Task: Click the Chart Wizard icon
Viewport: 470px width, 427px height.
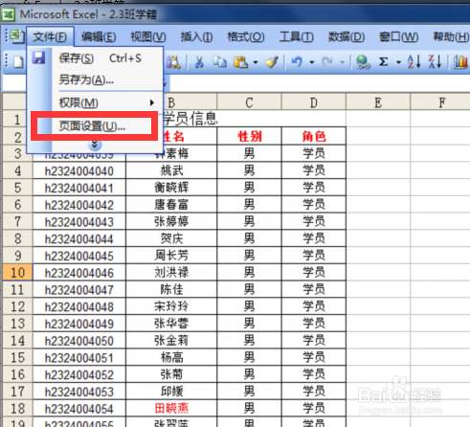Action: click(460, 61)
